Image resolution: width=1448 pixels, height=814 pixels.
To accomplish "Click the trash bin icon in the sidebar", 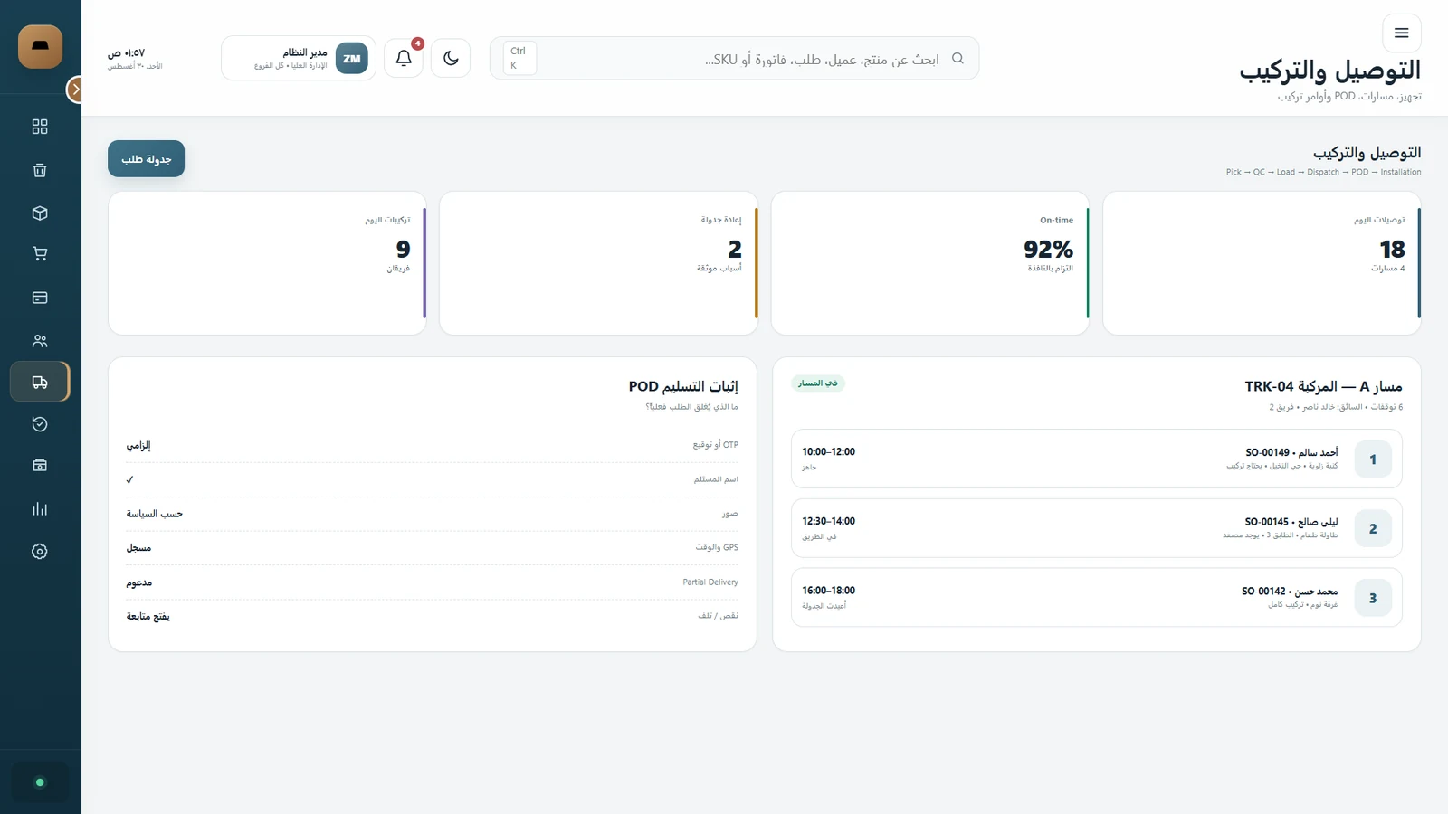I will click(x=40, y=170).
